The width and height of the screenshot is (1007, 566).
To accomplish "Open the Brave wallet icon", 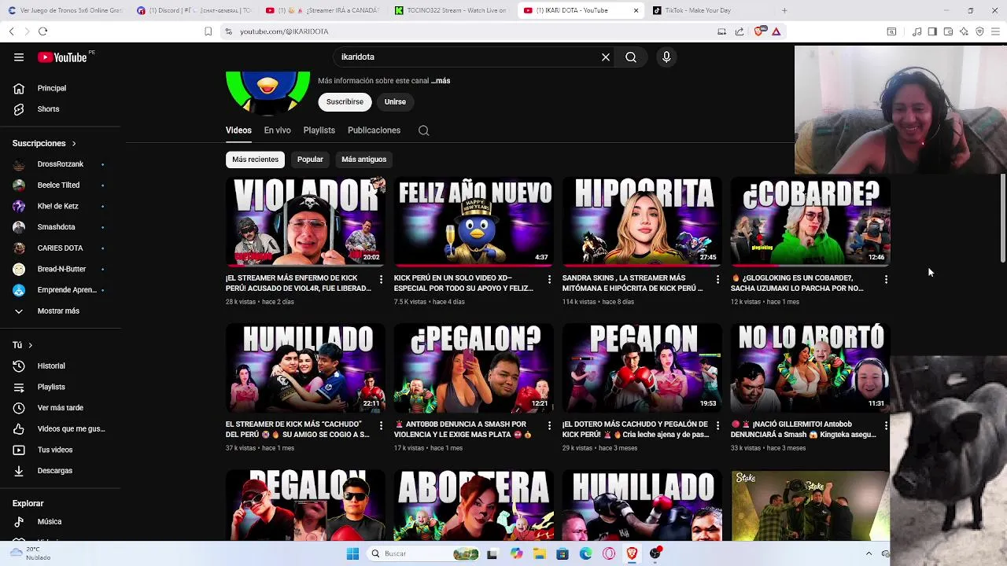I will point(948,31).
